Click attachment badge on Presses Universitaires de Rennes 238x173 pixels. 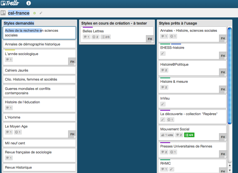(173, 152)
